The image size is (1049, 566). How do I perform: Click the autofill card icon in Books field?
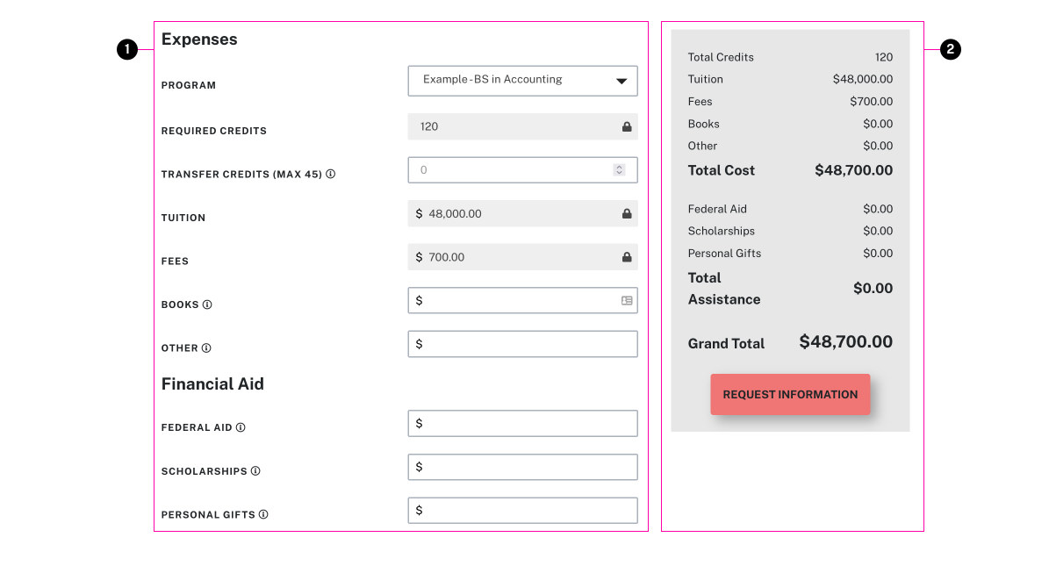pos(627,300)
